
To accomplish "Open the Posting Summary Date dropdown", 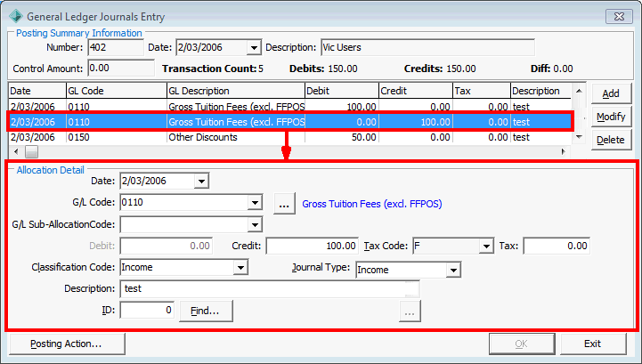I will 254,47.
